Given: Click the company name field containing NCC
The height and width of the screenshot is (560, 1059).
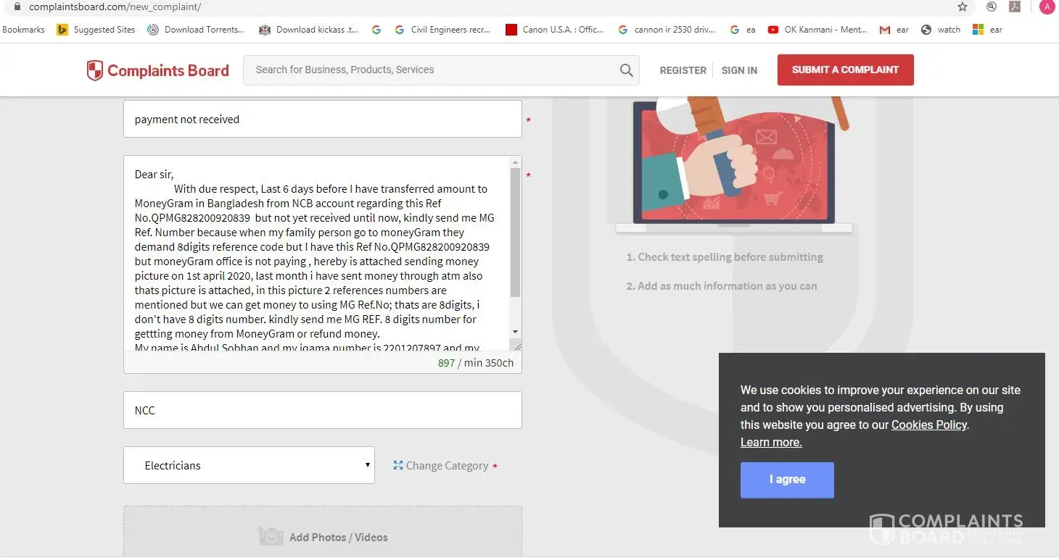Looking at the screenshot, I should pyautogui.click(x=322, y=410).
